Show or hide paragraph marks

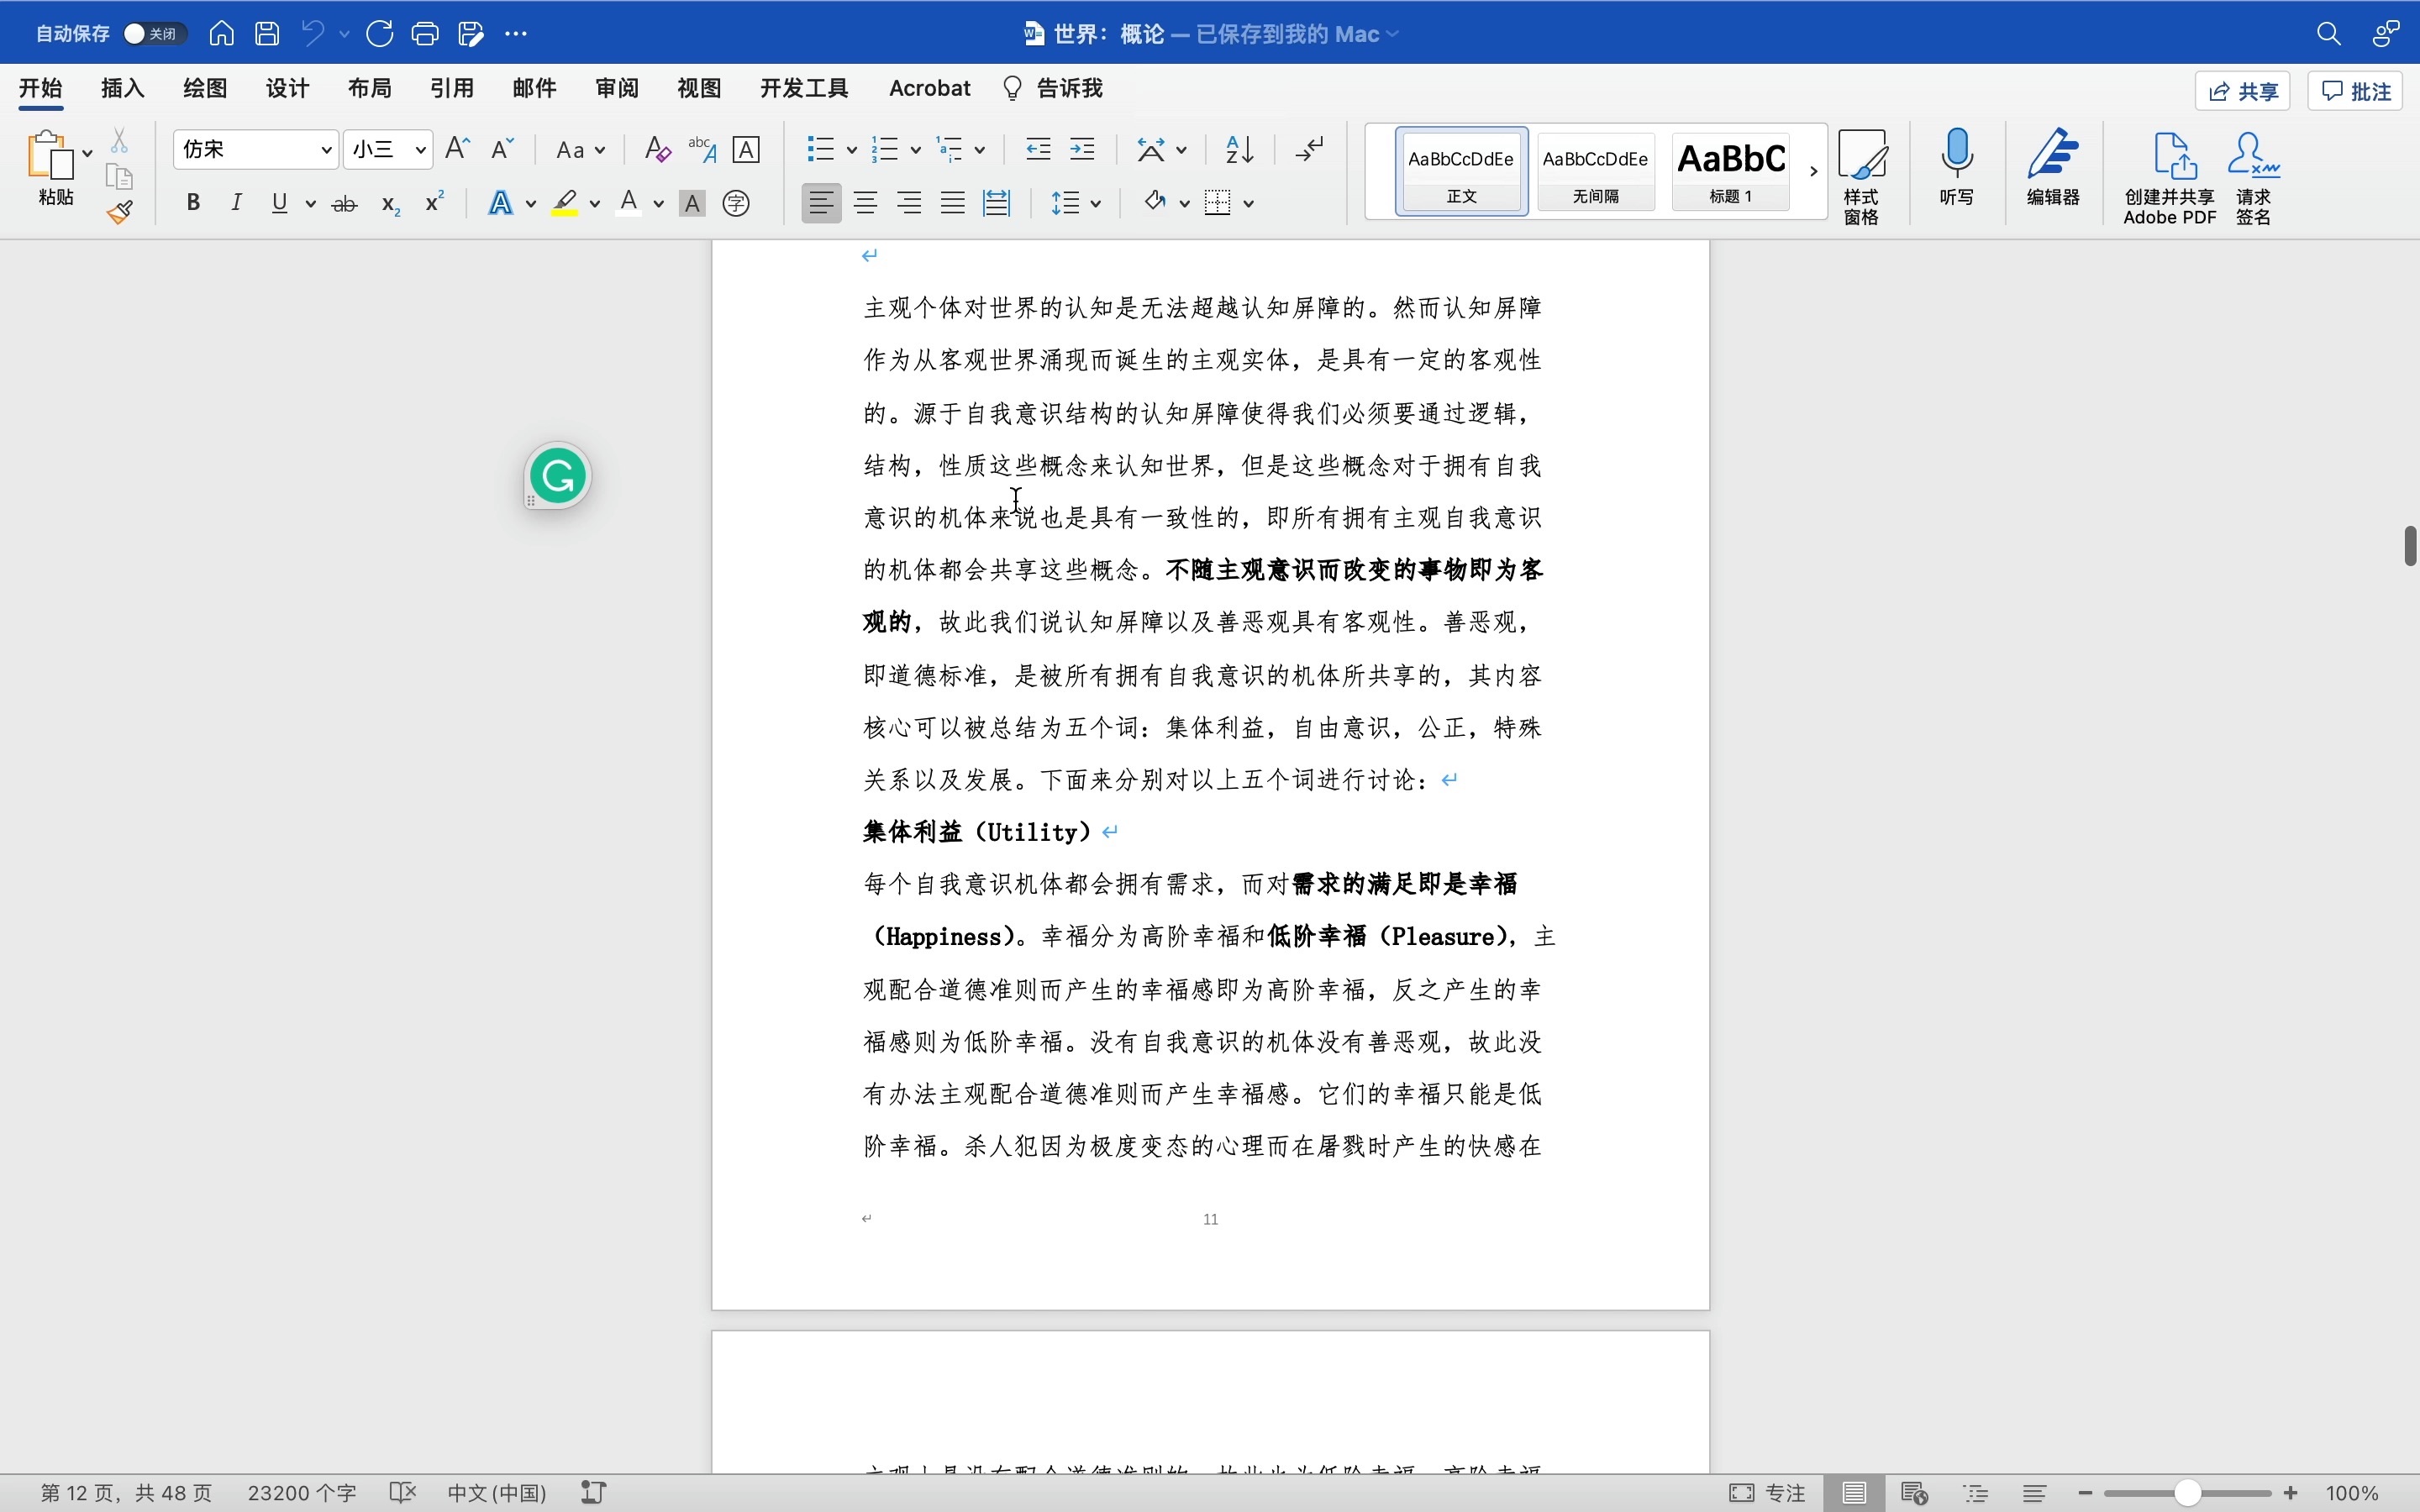point(1310,150)
